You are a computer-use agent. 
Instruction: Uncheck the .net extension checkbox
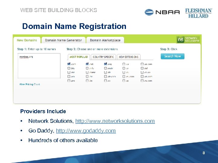[x=87, y=64]
